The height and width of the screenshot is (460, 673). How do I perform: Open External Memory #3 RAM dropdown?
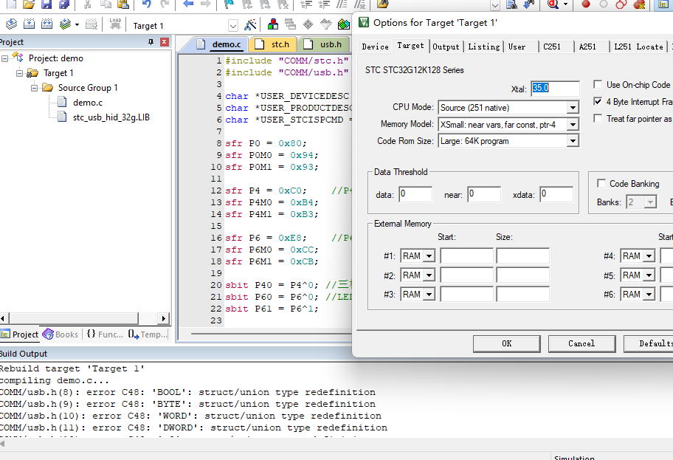point(429,295)
